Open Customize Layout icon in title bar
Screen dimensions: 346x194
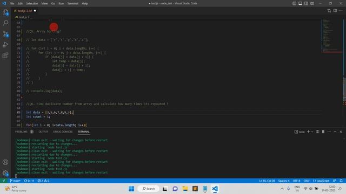[x=312, y=3]
